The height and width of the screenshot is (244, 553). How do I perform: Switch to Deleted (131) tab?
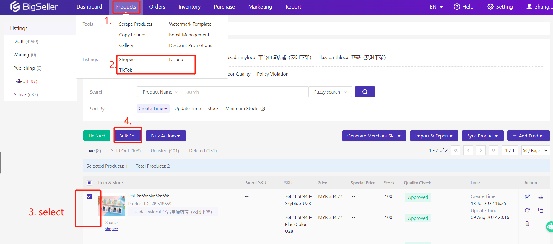pos(203,151)
